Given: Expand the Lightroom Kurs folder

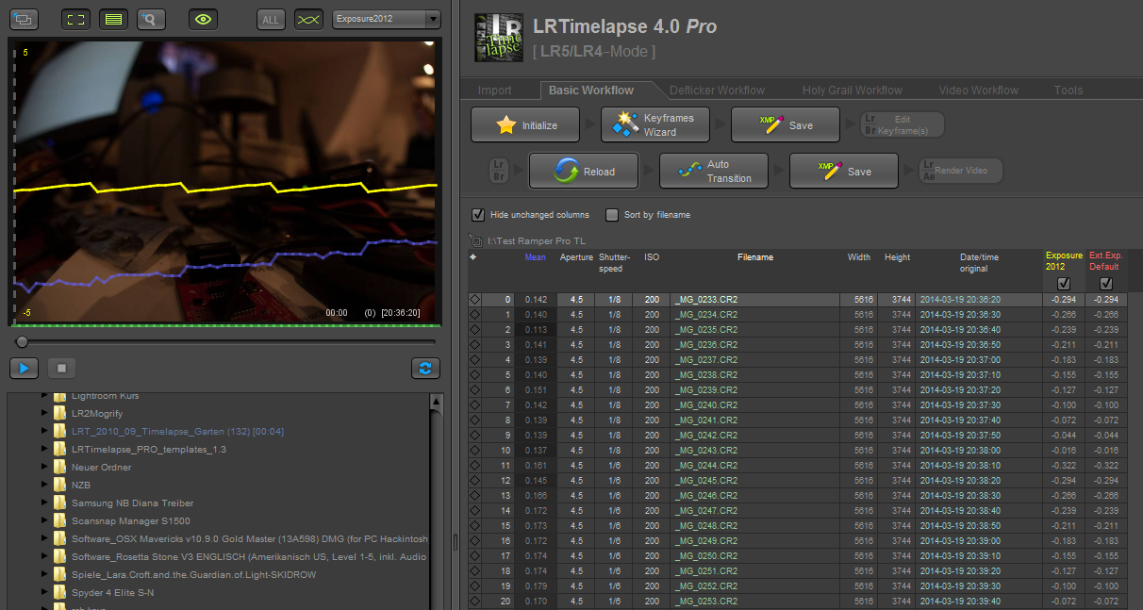Looking at the screenshot, I should click(43, 397).
